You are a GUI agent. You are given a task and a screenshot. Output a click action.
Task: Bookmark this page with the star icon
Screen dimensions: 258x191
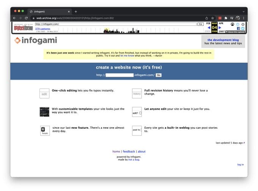pos(212,18)
